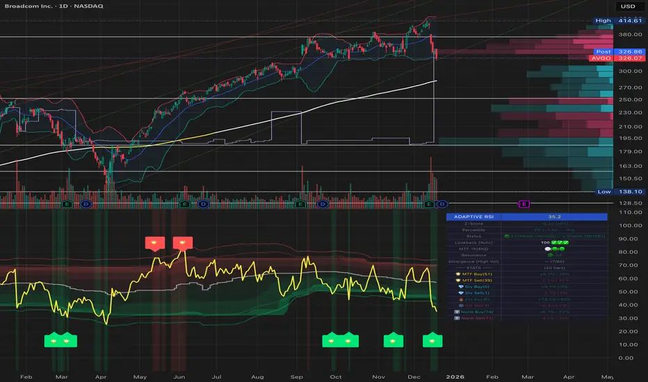Click the 0.00 RSI scale label
This screenshot has width=648, height=382.
626,358
